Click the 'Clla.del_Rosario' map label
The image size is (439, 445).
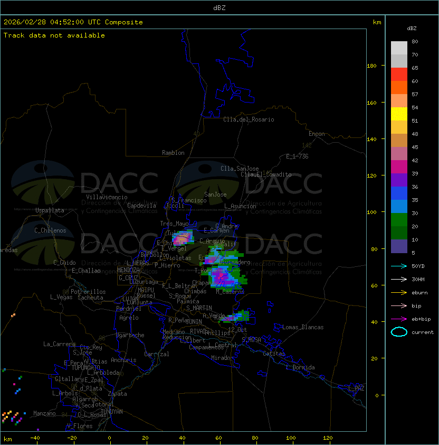click(x=249, y=119)
